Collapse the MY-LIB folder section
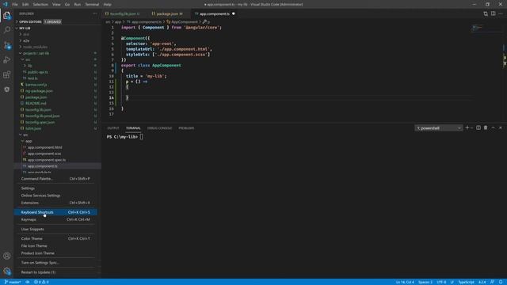This screenshot has height=285, width=507. [25, 28]
